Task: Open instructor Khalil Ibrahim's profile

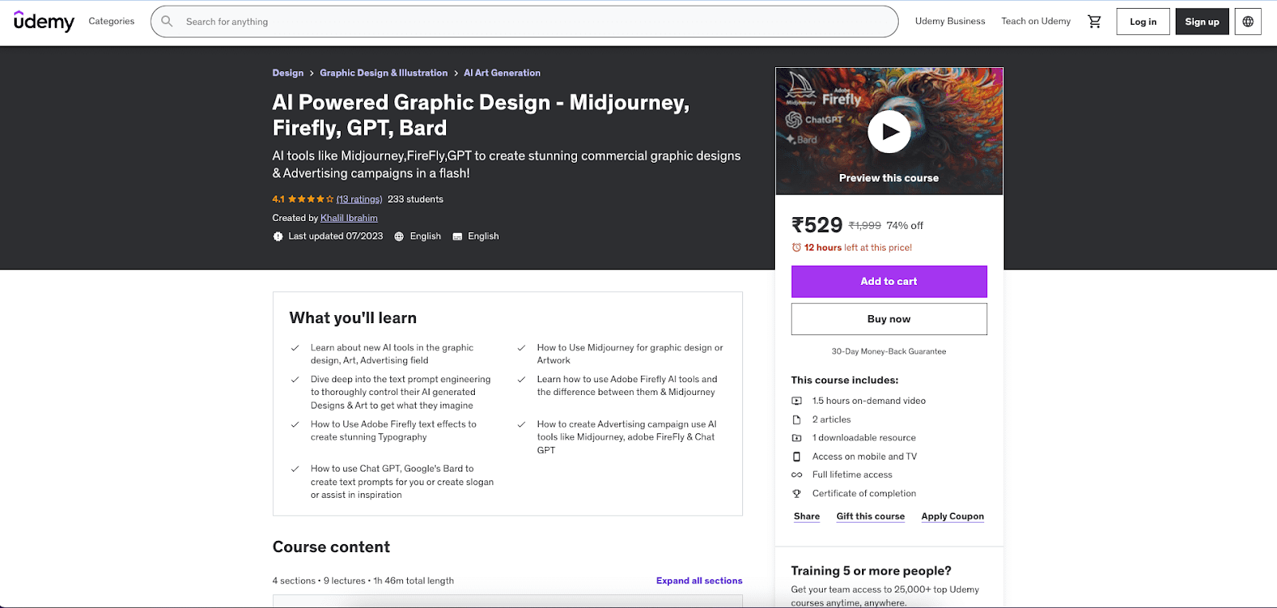Action: coord(349,218)
